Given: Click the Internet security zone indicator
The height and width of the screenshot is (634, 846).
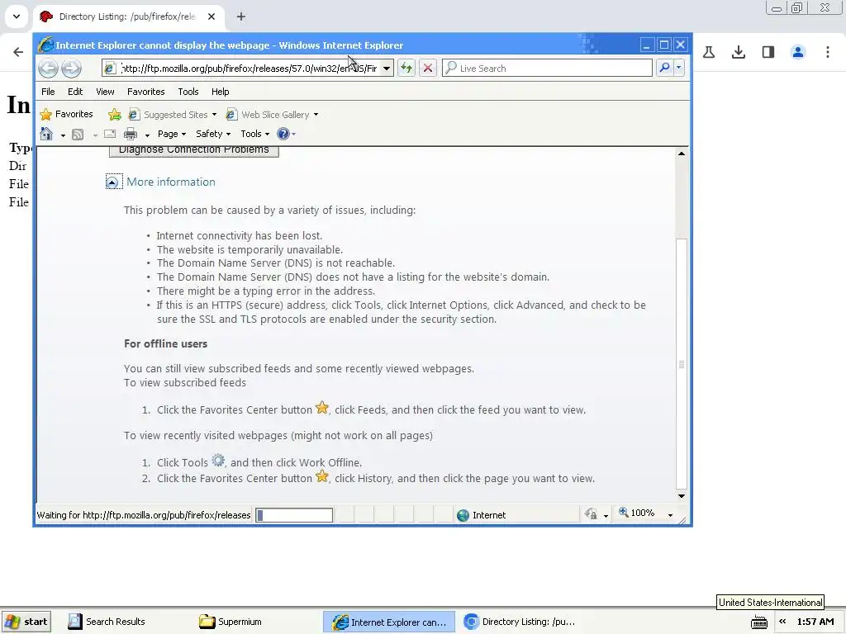Looking at the screenshot, I should click(x=482, y=515).
